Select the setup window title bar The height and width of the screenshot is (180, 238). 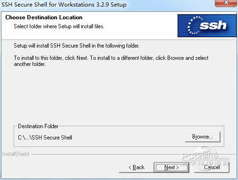coord(107,5)
